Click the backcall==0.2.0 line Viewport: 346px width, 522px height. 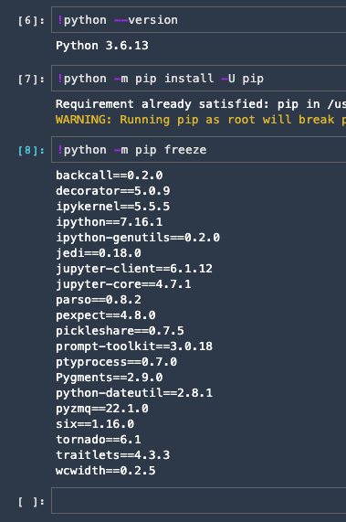click(109, 176)
